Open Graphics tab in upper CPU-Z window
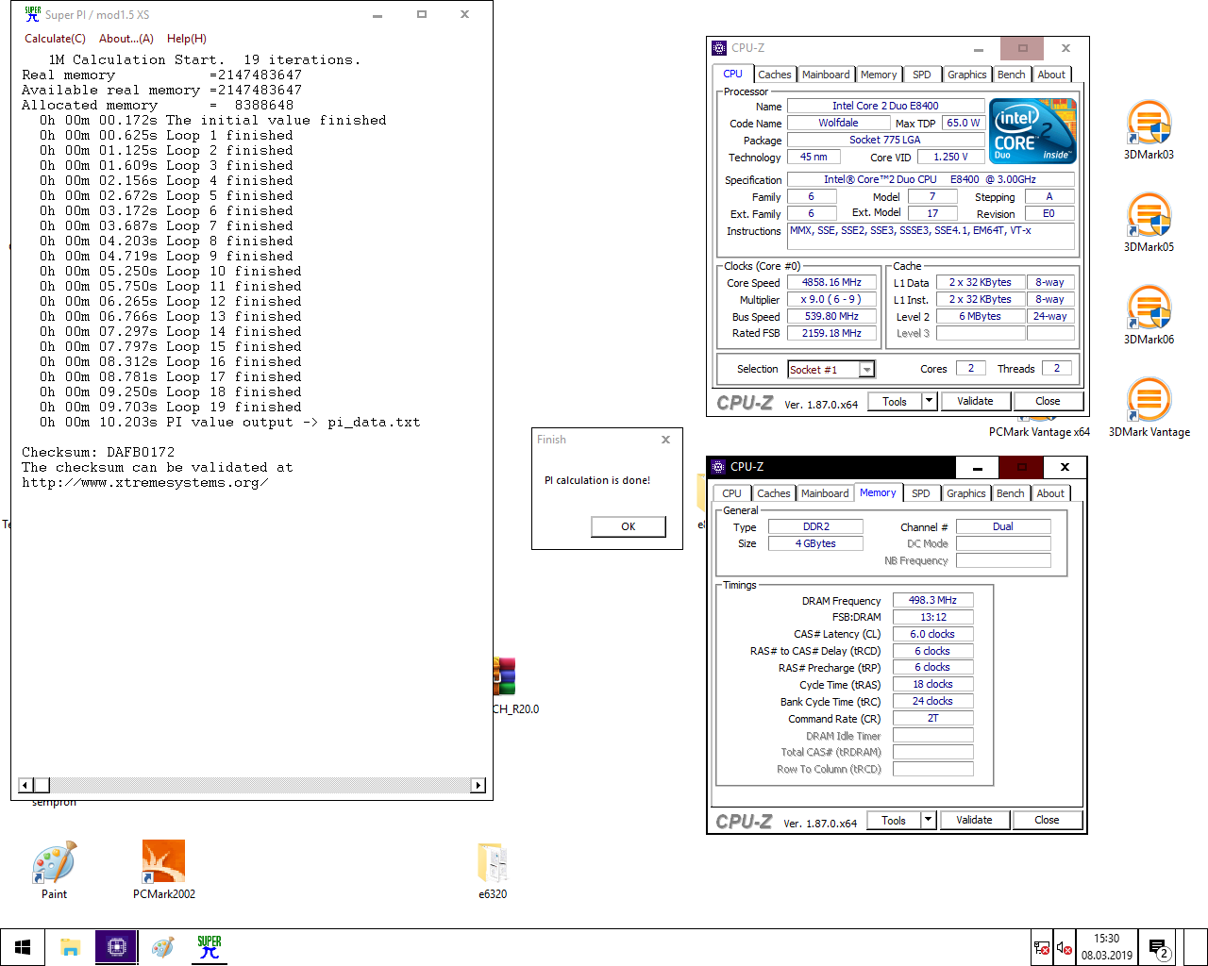This screenshot has height=966, width=1208. pos(967,75)
